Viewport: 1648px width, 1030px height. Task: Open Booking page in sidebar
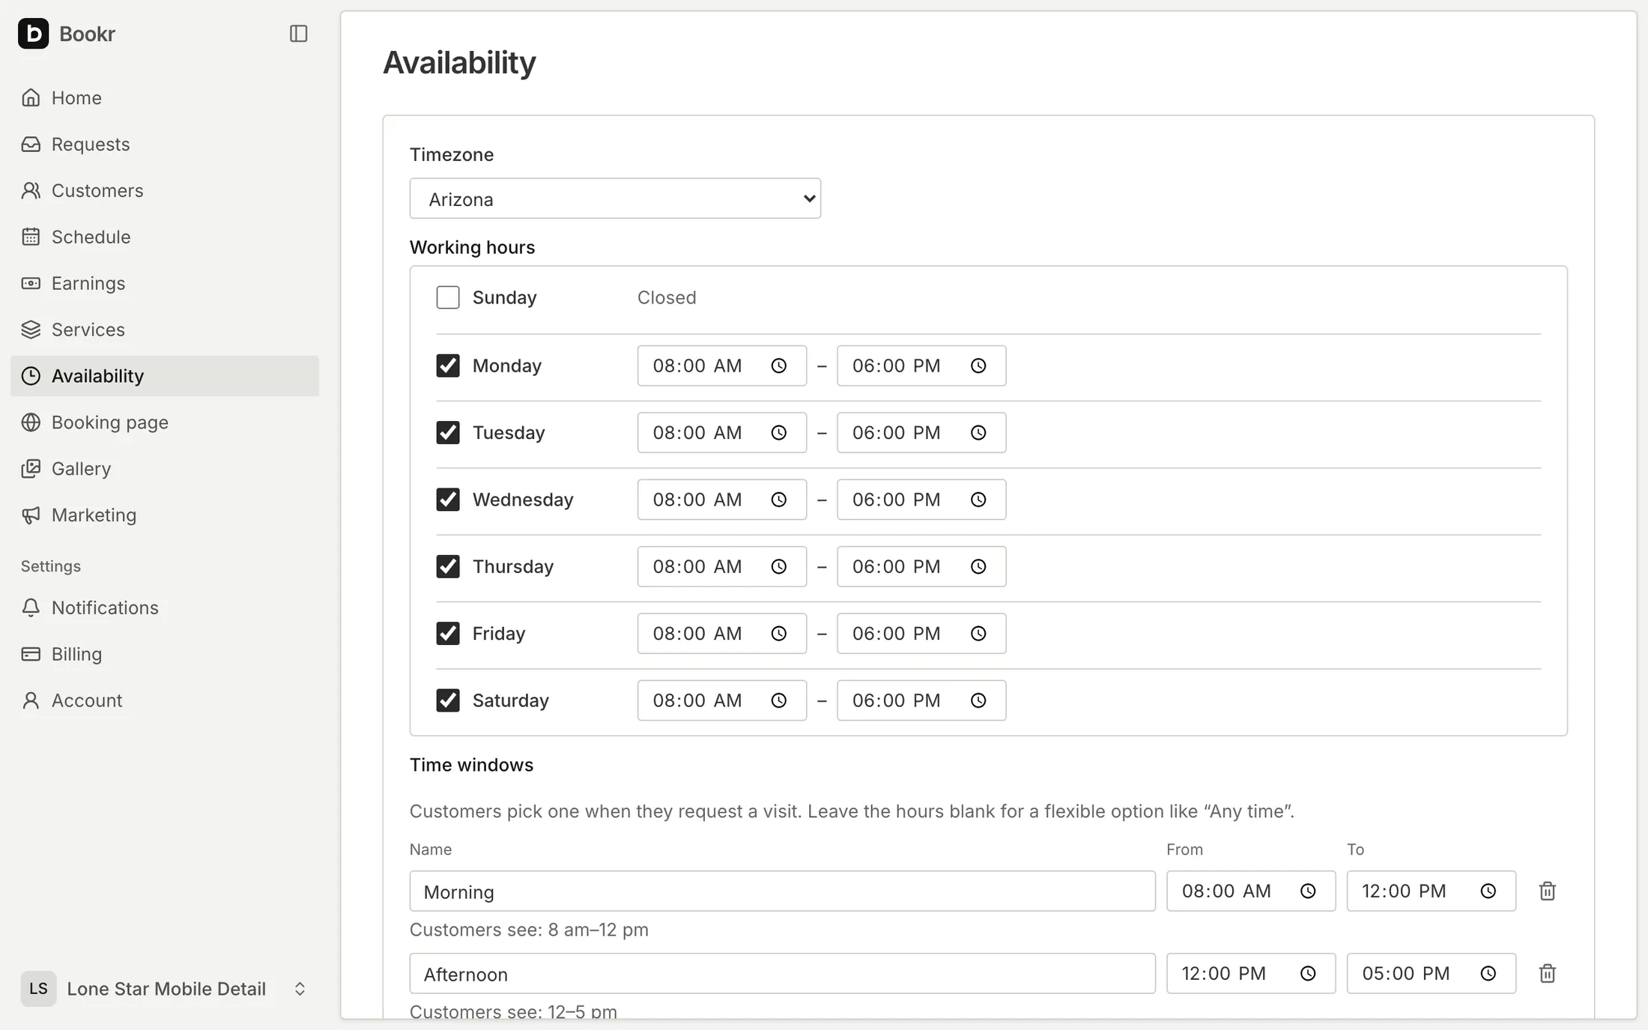(x=165, y=422)
